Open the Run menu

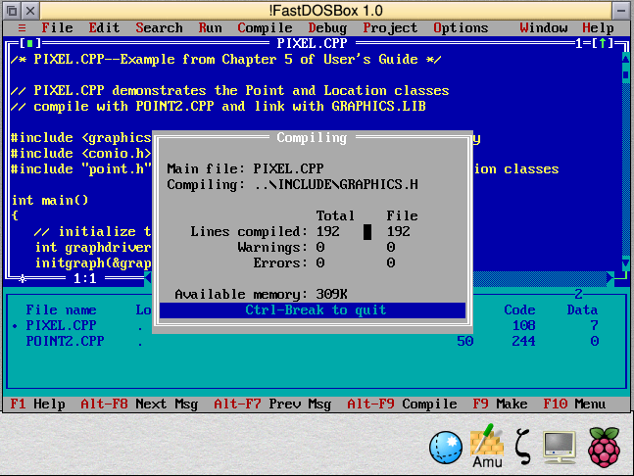tap(210, 27)
